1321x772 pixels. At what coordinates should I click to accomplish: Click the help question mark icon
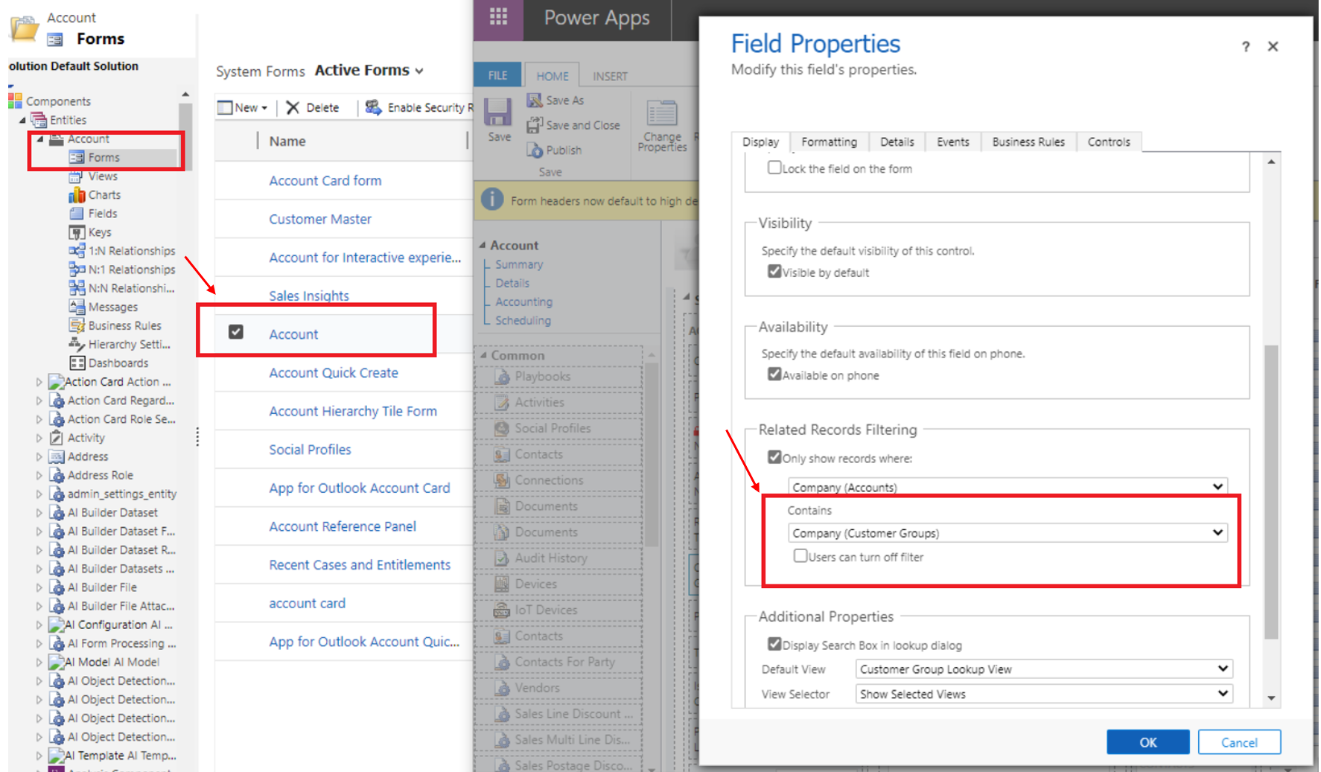pos(1245,46)
